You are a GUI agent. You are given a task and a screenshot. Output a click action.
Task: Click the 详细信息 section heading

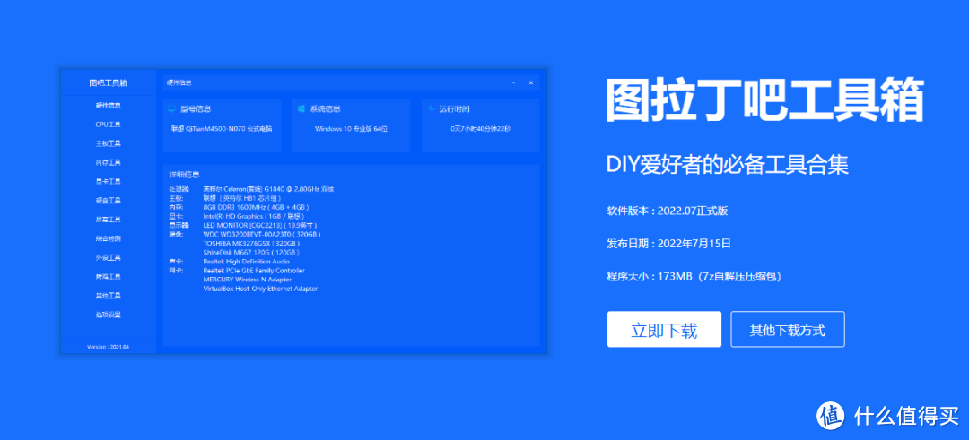tap(184, 175)
